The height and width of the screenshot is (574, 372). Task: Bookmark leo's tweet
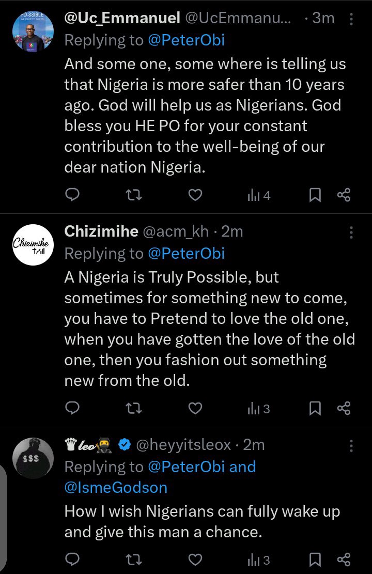pyautogui.click(x=315, y=560)
